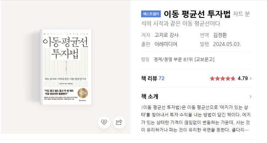Open the 책 리뷰 heading
This screenshot has width=267, height=143.
click(149, 78)
